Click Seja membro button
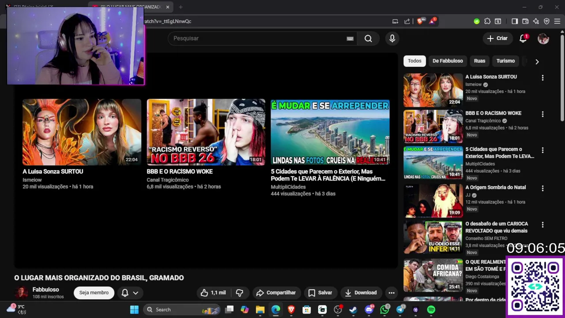 point(94,293)
